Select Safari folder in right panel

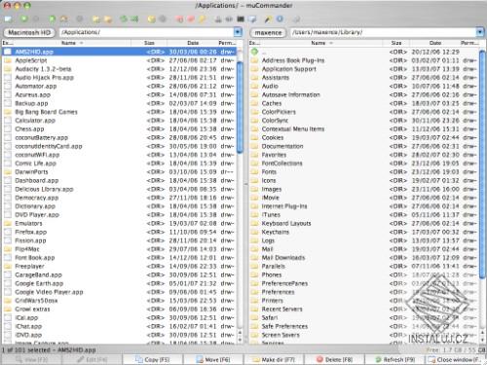[x=364, y=317]
